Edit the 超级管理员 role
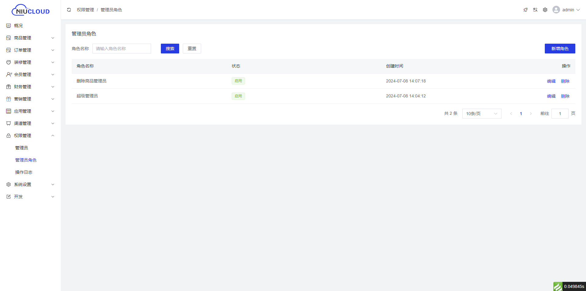The width and height of the screenshot is (586, 291). click(551, 96)
